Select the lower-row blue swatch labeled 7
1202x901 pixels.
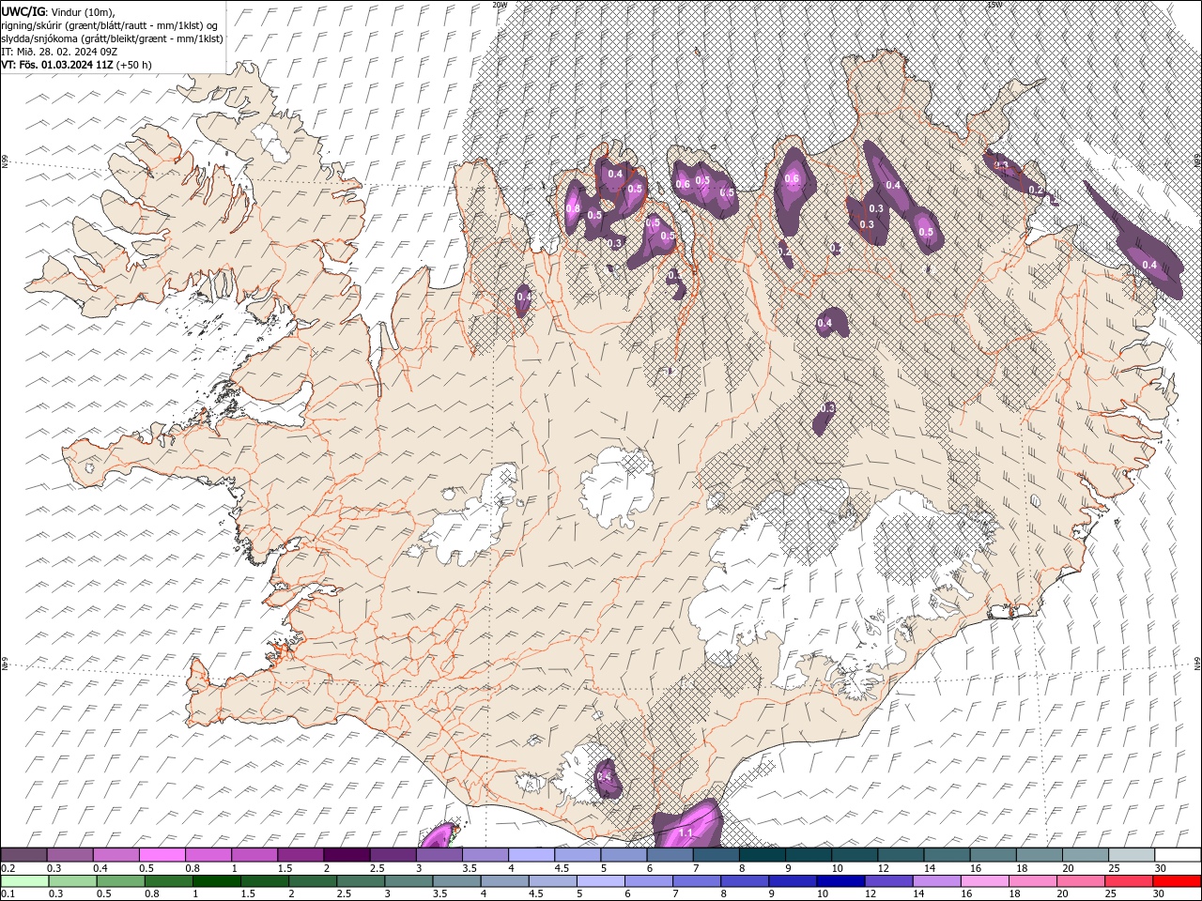[697, 881]
